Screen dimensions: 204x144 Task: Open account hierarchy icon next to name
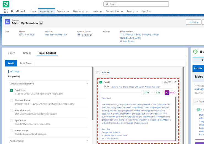click(x=41, y=23)
